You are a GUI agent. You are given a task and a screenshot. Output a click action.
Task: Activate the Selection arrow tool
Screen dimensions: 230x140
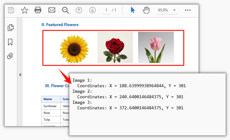tap(133, 10)
